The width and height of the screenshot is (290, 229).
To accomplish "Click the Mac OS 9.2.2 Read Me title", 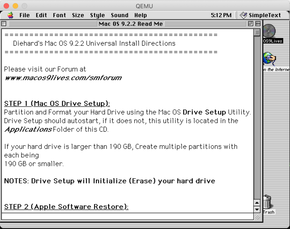I will (x=130, y=24).
